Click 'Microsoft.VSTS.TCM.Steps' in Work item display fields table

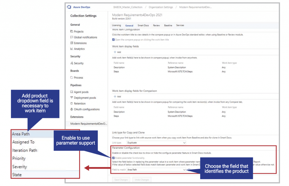click(x=180, y=72)
